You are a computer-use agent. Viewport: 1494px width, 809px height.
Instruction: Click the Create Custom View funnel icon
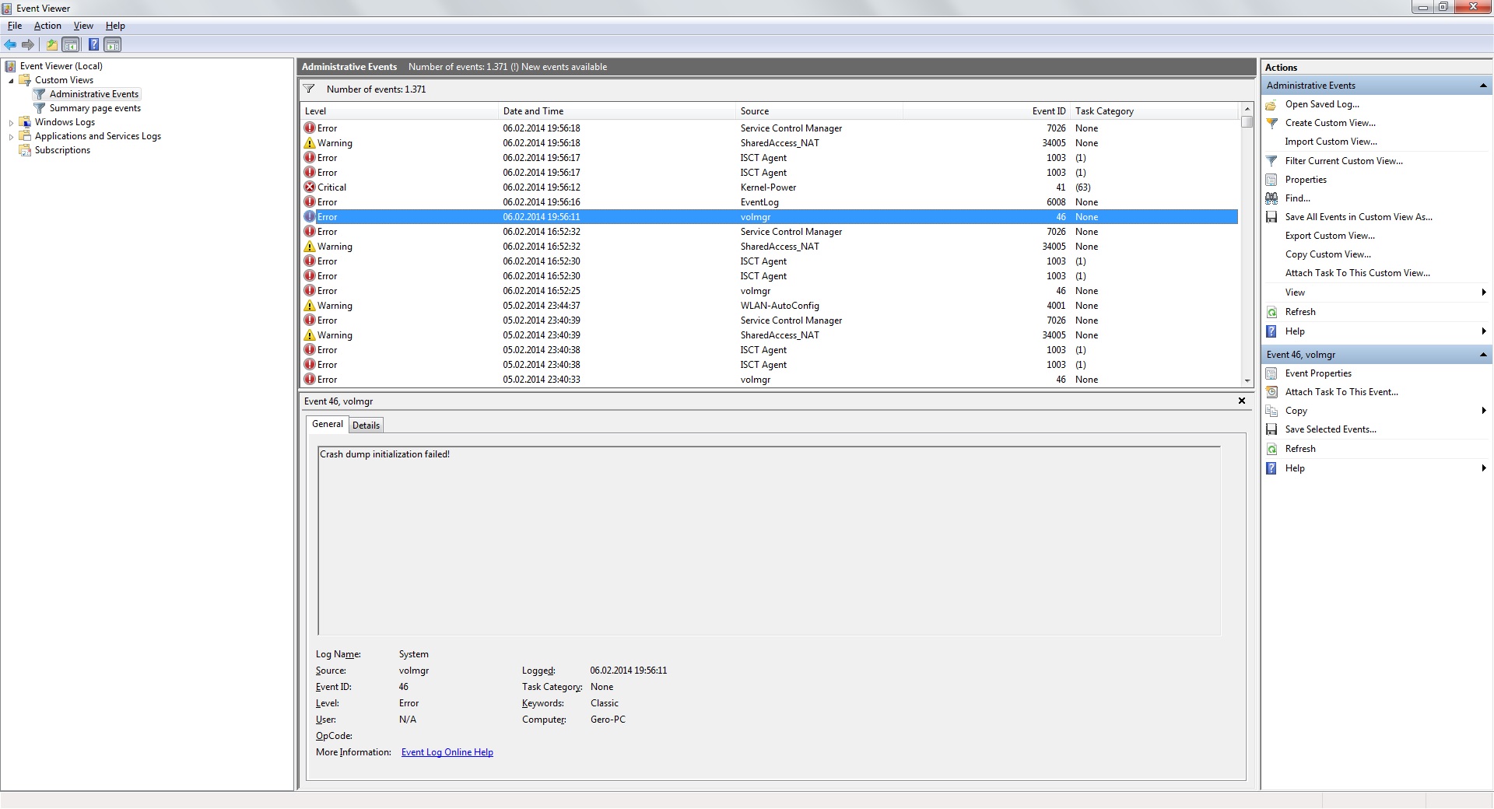[x=1271, y=123]
